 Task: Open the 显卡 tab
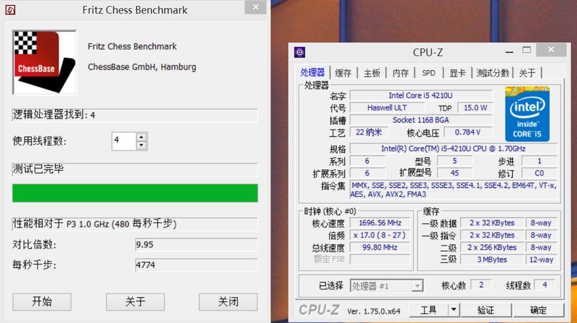[x=458, y=73]
